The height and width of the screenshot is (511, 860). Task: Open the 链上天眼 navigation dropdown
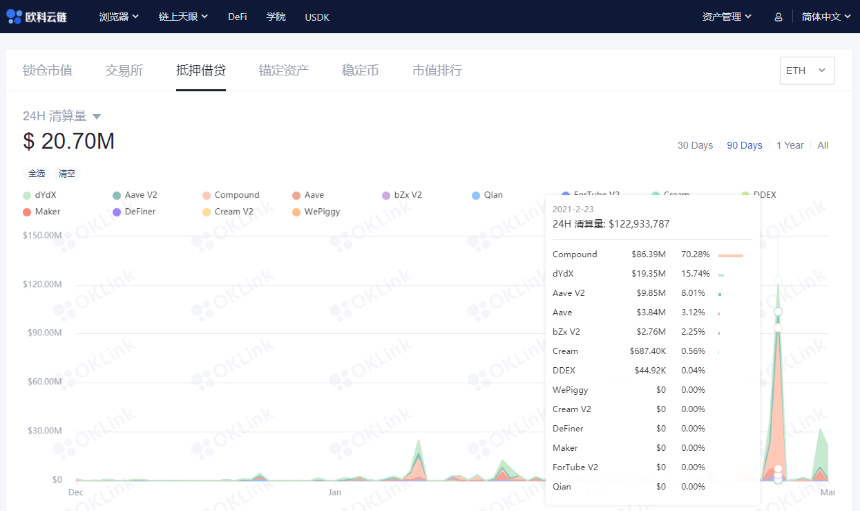[x=182, y=17]
